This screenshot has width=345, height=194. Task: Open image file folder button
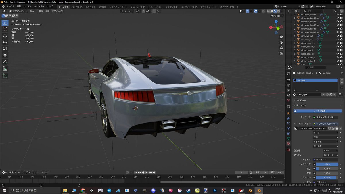(336, 128)
